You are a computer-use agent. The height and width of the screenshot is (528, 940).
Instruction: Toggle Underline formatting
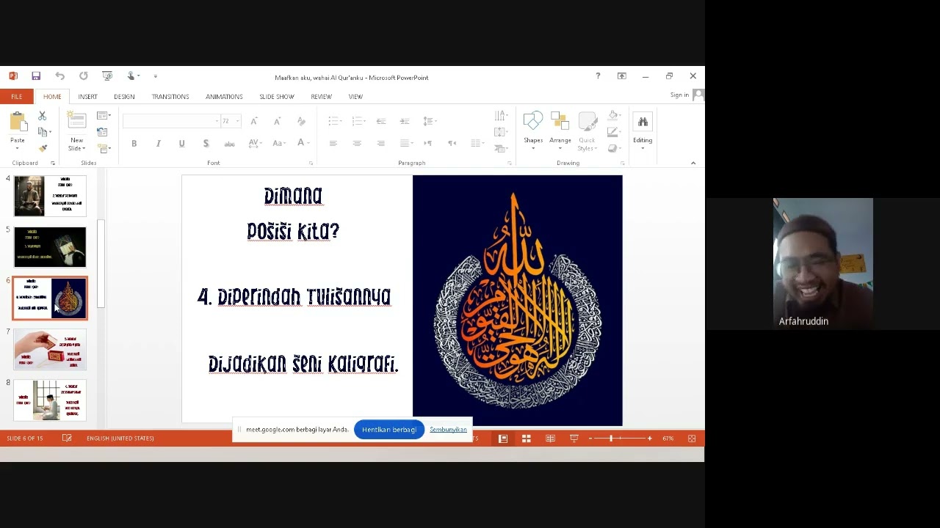coord(181,144)
